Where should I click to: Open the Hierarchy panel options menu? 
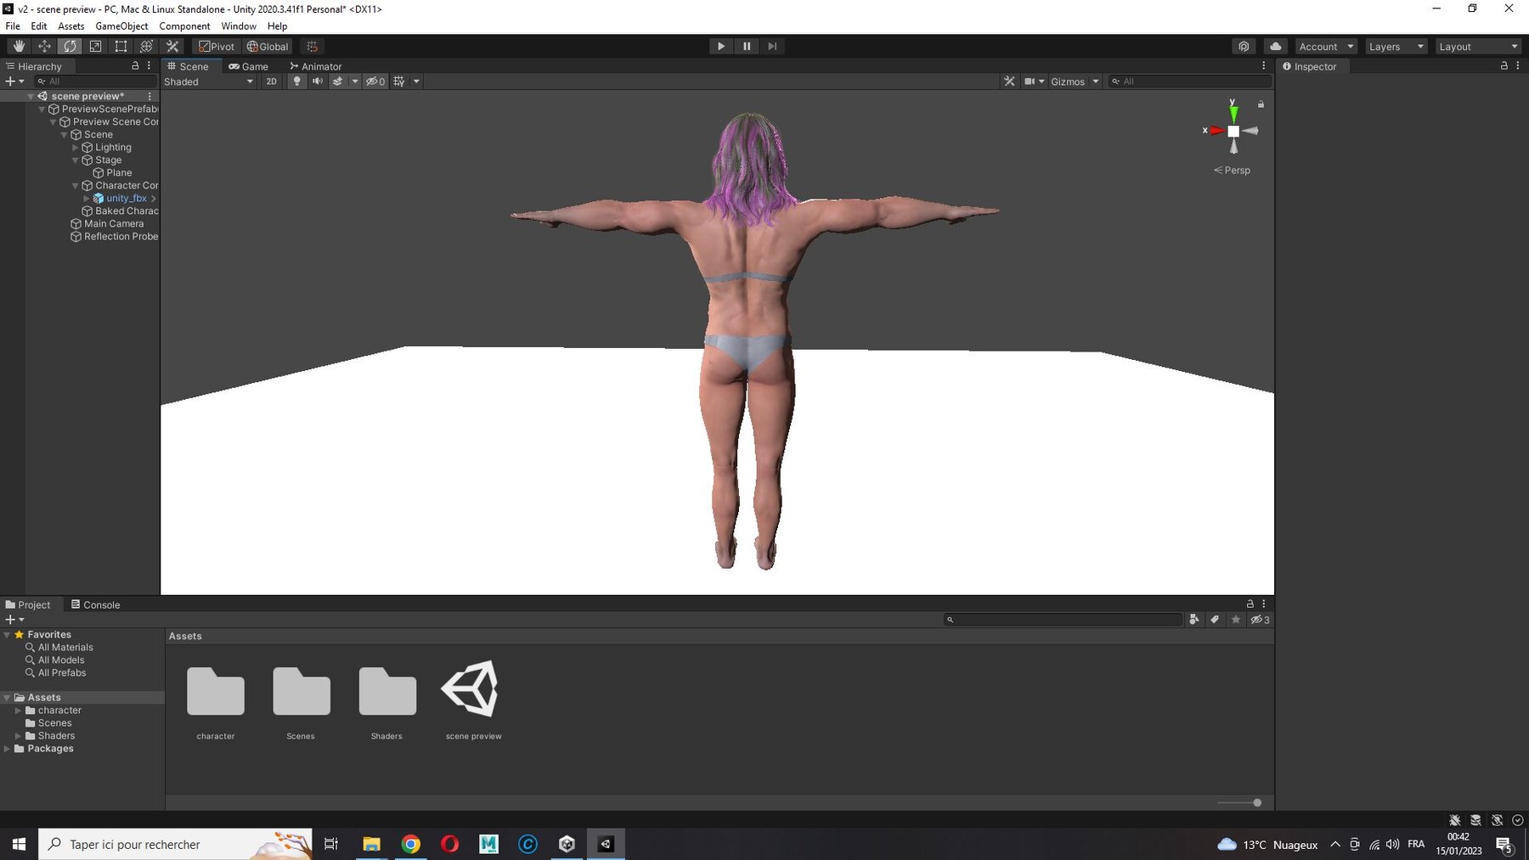coord(149,65)
